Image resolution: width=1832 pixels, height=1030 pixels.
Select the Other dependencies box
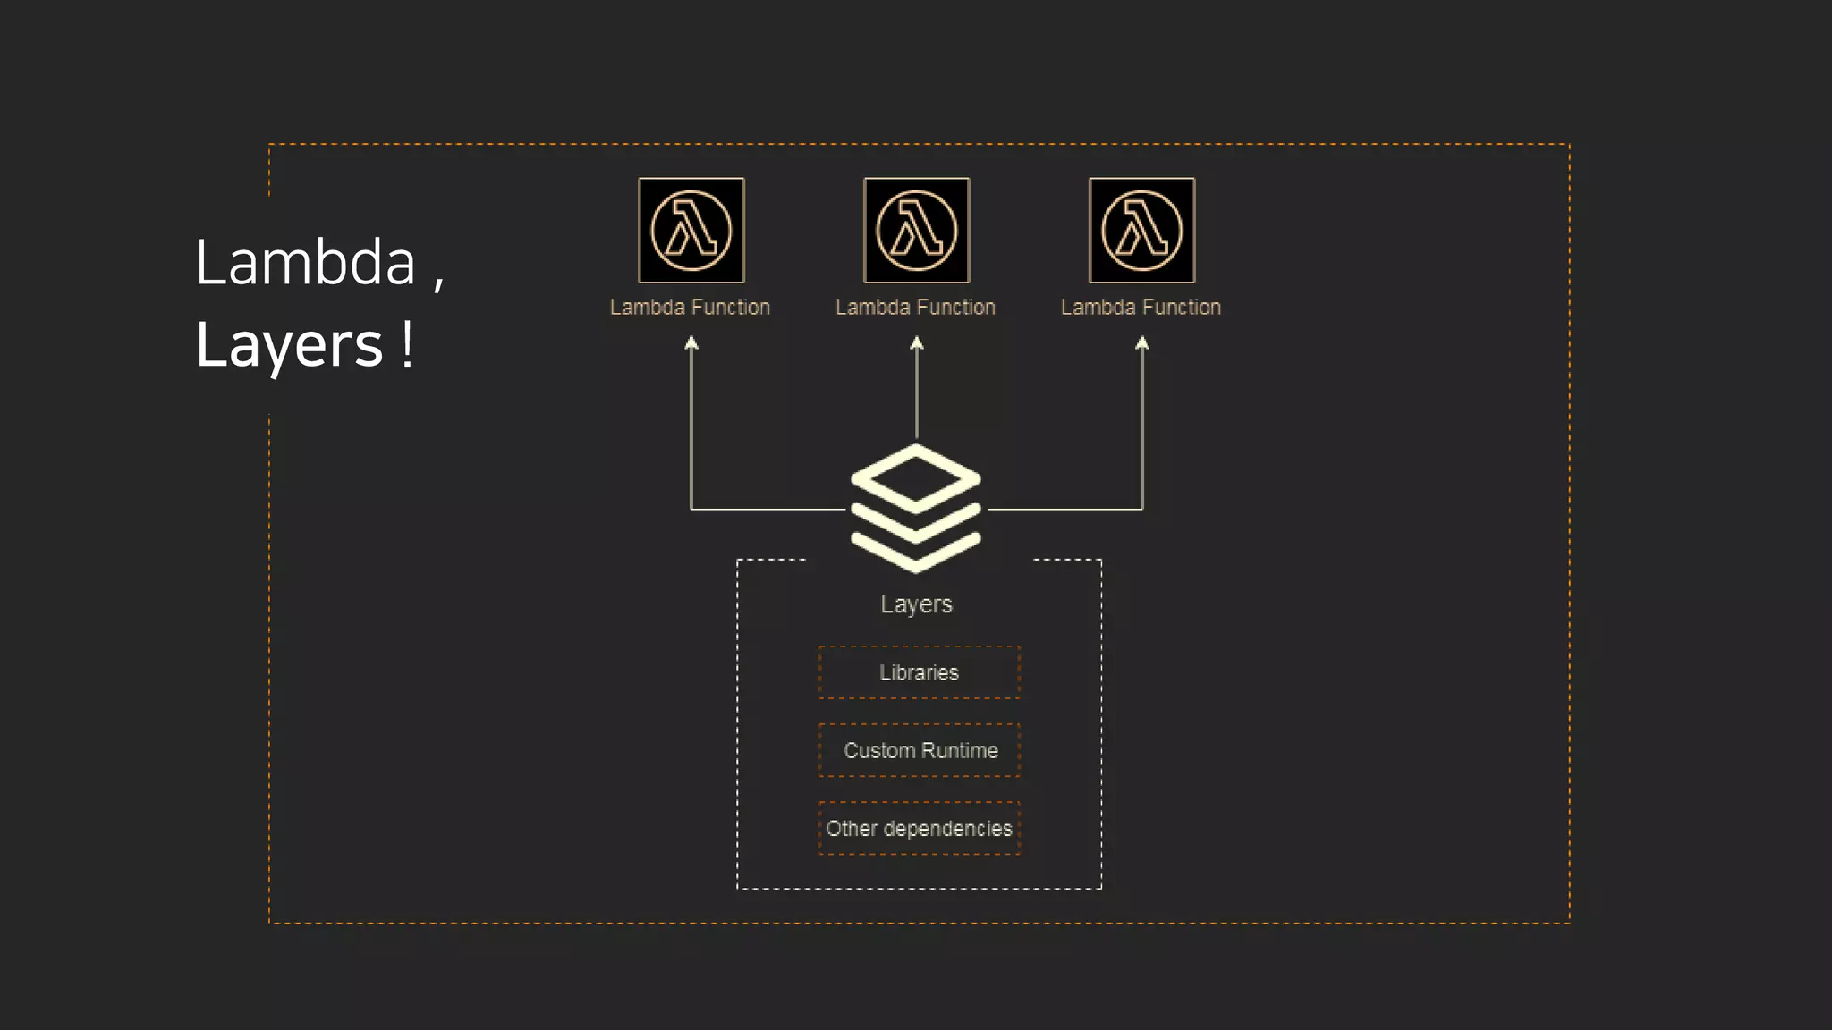(919, 829)
